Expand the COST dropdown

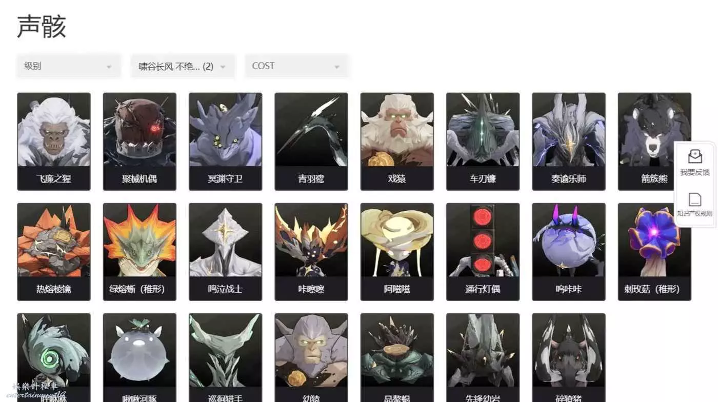pyautogui.click(x=297, y=66)
